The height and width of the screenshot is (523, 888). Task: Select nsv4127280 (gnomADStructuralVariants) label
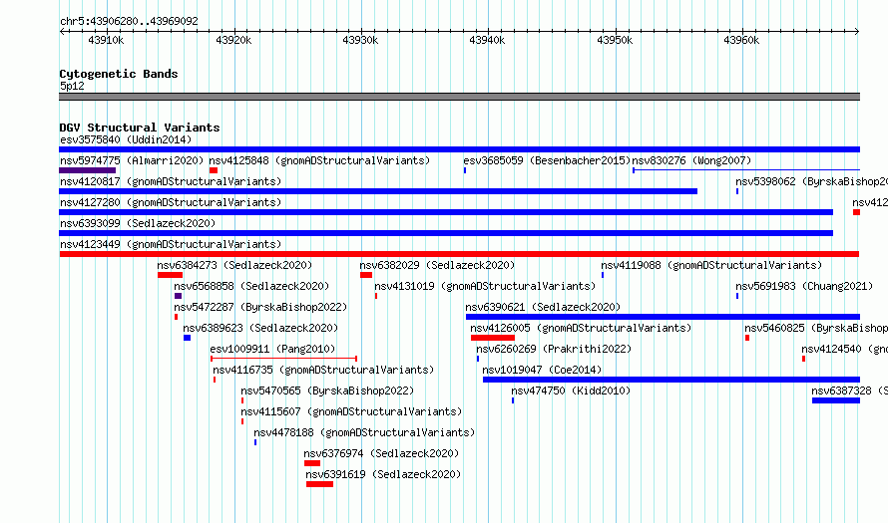171,202
